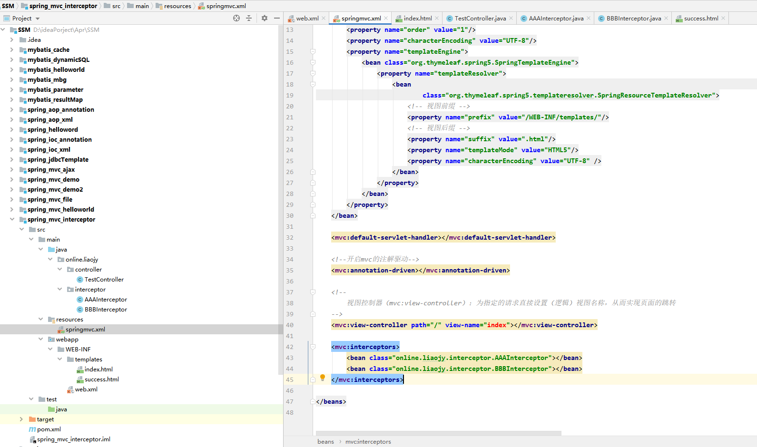
Task: Click the horizontal scrollbar below the editor
Action: point(438,433)
